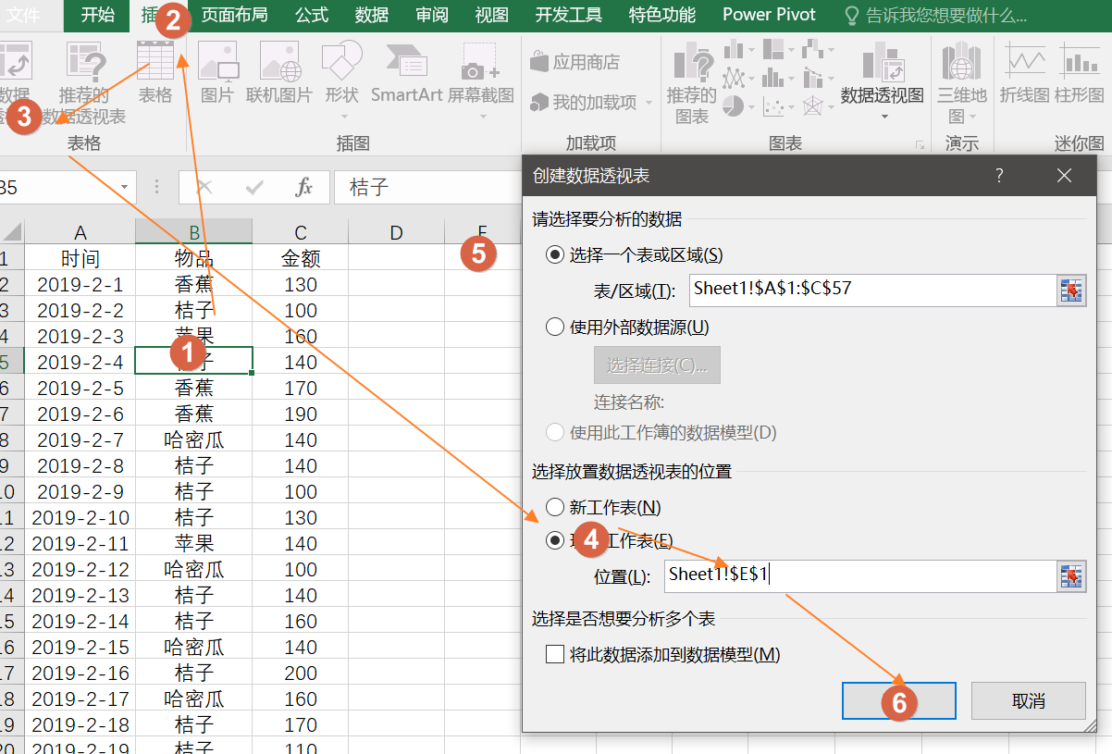Switch to the 开始 tab

[98, 15]
